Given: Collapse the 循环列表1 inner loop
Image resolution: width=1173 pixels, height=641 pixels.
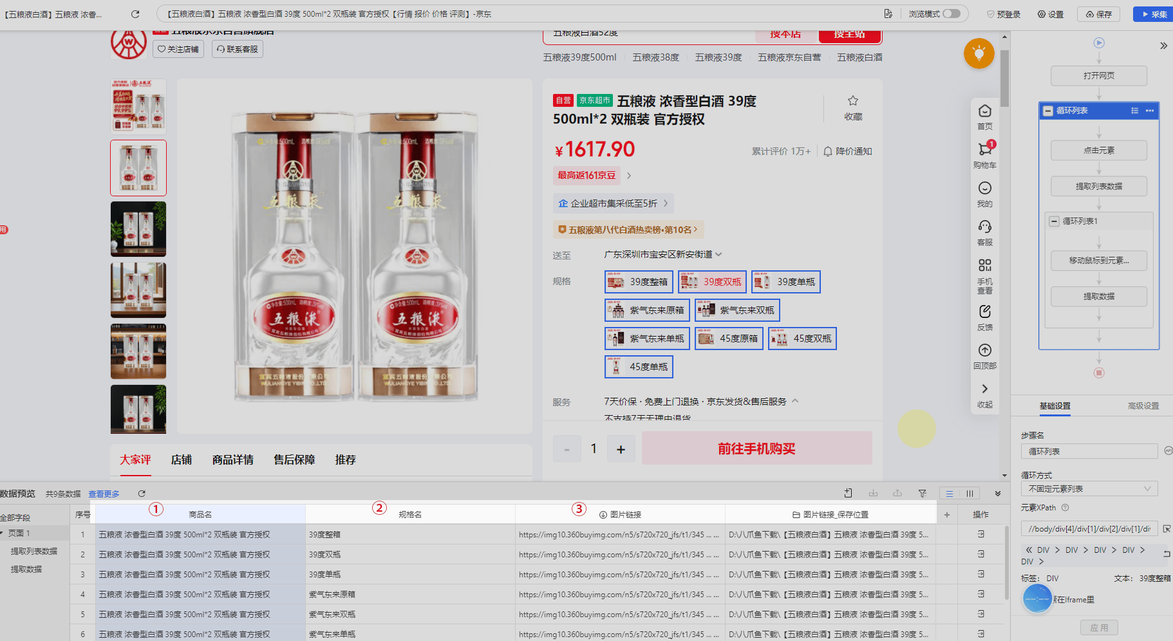Looking at the screenshot, I should 1054,221.
